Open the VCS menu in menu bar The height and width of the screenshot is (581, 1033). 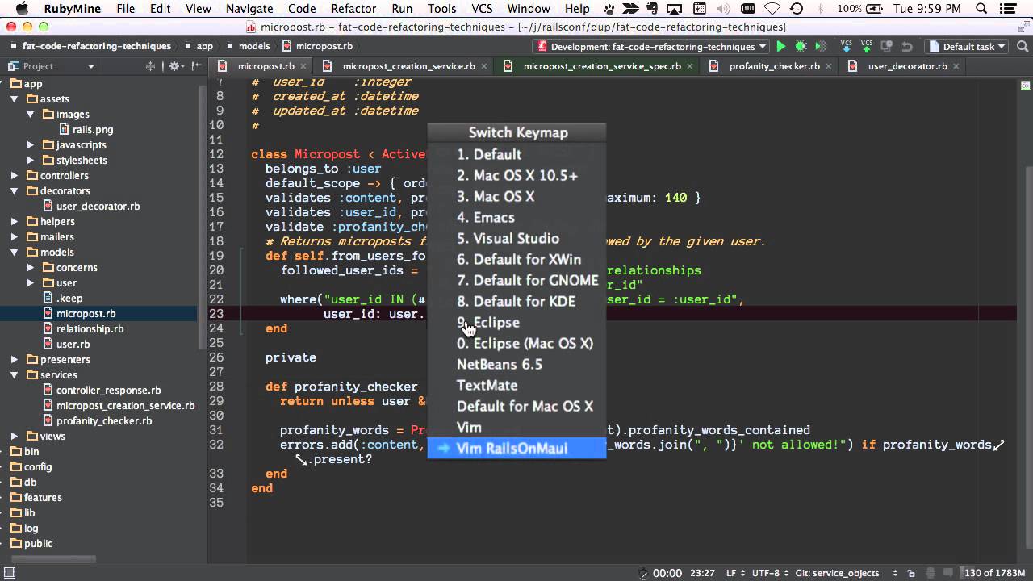coord(482,9)
